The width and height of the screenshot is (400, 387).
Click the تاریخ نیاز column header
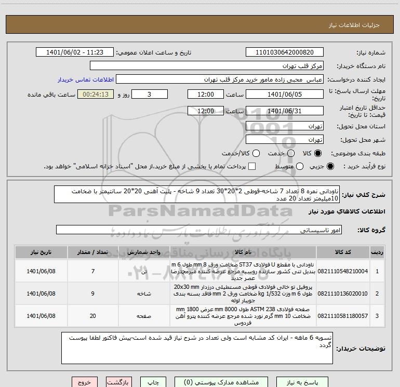coord(41,252)
